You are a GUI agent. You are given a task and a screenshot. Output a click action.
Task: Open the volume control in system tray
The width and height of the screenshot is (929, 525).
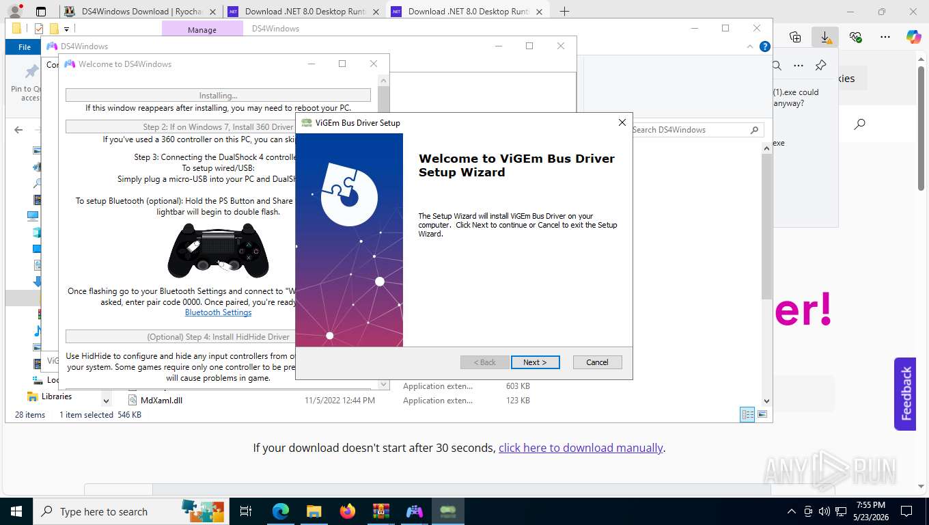pyautogui.click(x=824, y=511)
